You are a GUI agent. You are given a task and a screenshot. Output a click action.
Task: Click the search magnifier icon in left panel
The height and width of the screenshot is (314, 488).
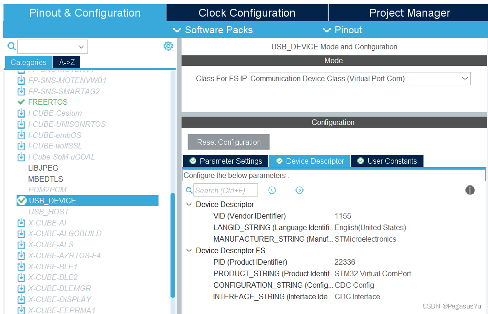12,46
